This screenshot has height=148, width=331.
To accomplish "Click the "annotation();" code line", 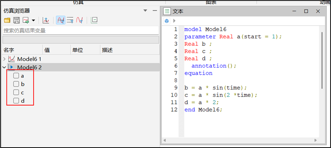I will coord(214,66).
